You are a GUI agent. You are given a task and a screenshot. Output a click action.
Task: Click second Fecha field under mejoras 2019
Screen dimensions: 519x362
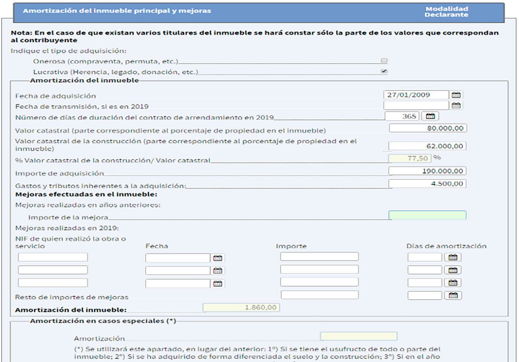pyautogui.click(x=178, y=271)
